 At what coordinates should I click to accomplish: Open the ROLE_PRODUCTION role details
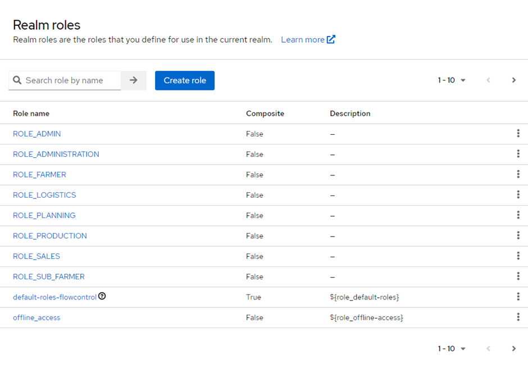[50, 236]
